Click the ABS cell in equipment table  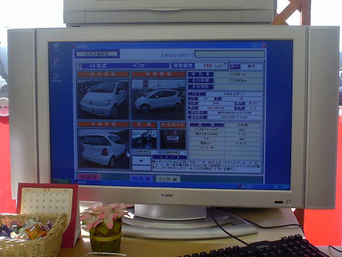click(242, 130)
